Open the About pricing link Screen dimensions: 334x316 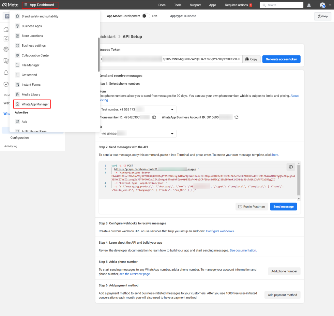[x=295, y=96]
